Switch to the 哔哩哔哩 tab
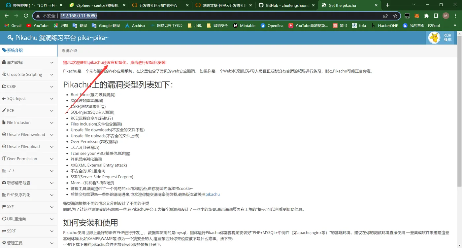The height and width of the screenshot is (248, 462). [x=34, y=5]
